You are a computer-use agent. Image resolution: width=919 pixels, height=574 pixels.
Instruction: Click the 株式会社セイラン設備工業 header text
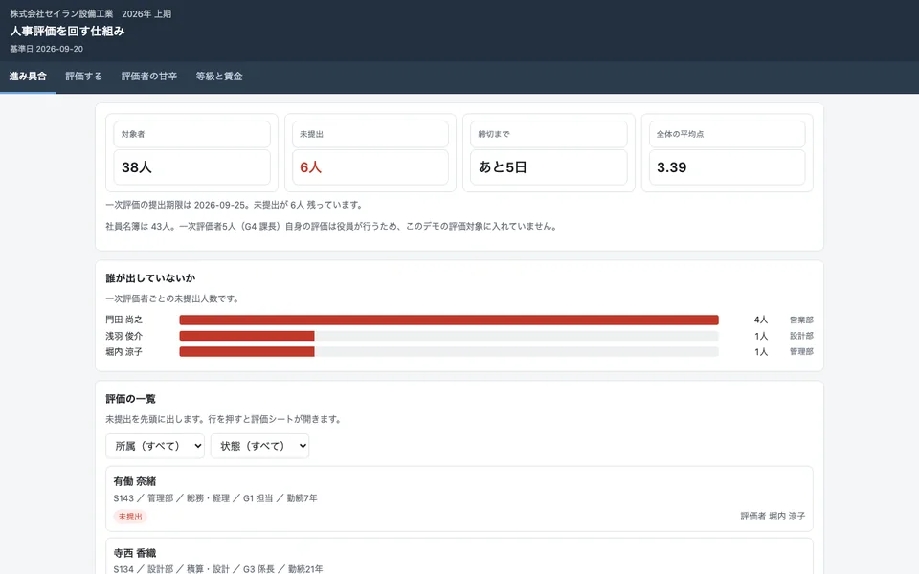pyautogui.click(x=61, y=13)
